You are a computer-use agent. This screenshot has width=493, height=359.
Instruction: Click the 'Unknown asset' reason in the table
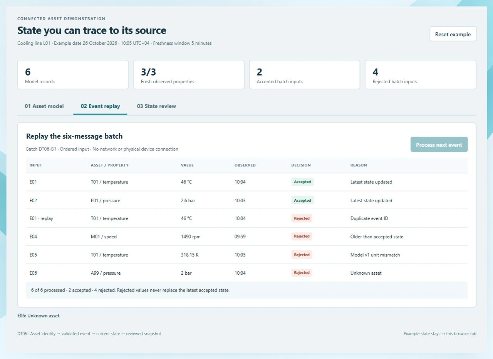click(x=366, y=273)
